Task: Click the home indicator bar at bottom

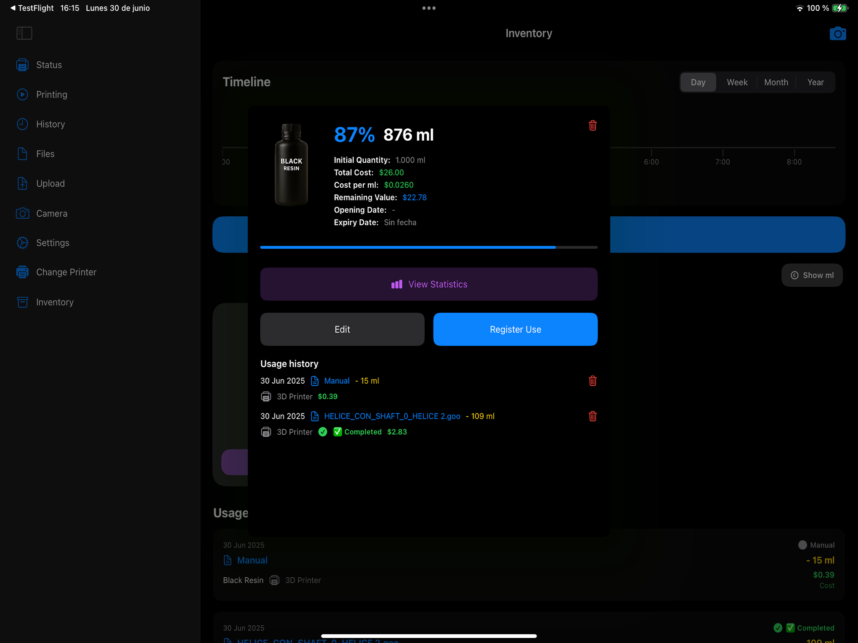Action: pos(429,636)
